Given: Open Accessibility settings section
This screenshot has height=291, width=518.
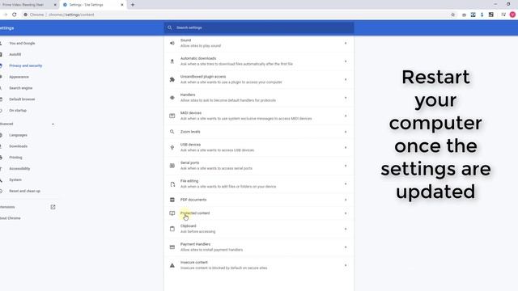Looking at the screenshot, I should point(19,169).
